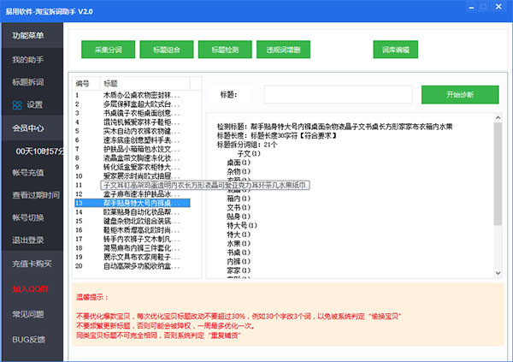Screen dimensions: 513x362
Task: Click results scrollbar up arrow
Action: (498, 117)
